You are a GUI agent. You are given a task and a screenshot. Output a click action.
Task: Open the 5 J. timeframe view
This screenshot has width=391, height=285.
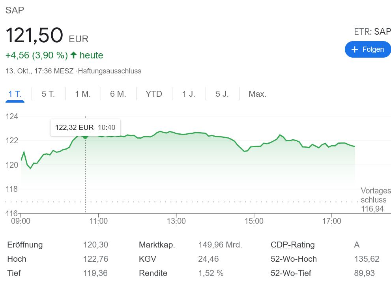coord(222,94)
